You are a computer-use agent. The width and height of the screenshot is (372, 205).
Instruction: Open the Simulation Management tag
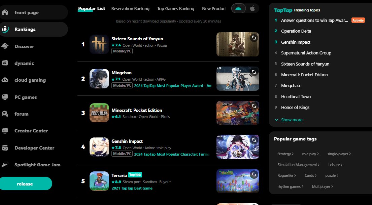click(299, 165)
